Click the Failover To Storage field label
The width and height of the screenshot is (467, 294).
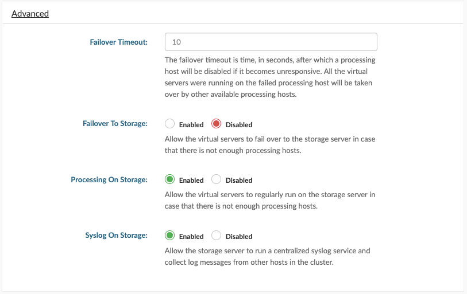[x=115, y=123]
